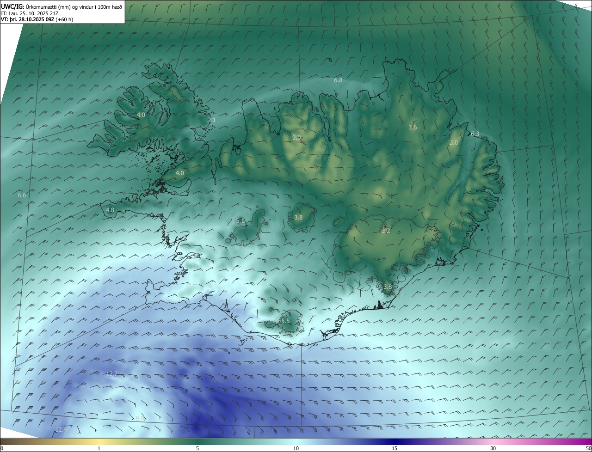Select the 6.6 label off the west coast
592x452 pixels.
pos(22,195)
